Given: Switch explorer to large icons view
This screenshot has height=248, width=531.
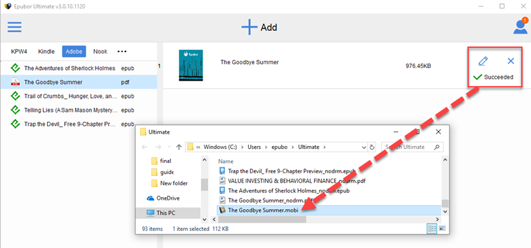Looking at the screenshot, I should (442, 229).
